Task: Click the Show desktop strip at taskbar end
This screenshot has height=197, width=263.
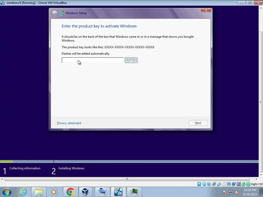Action: click(x=262, y=192)
